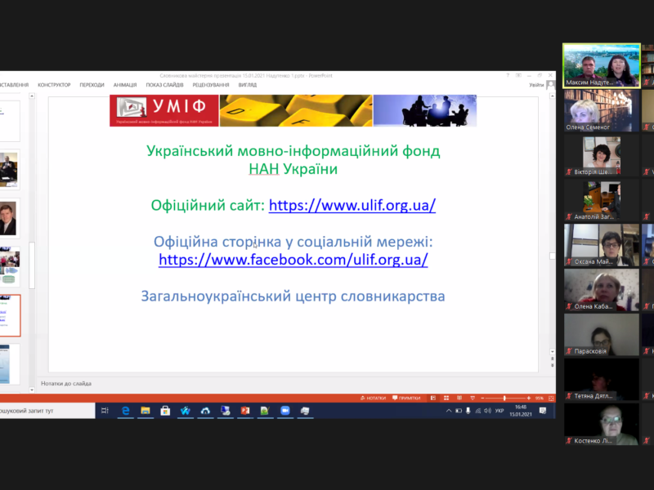Click the Task View taskbar icon
Viewport: 654px width, 490px height.
(x=105, y=411)
